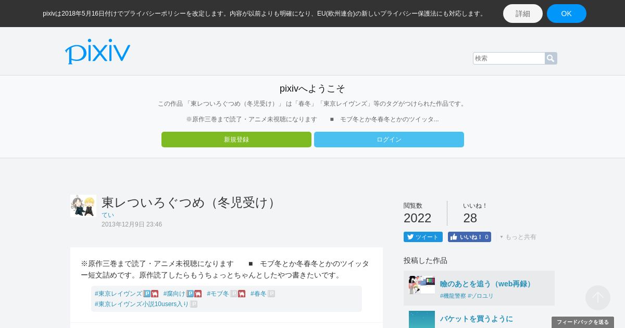This screenshot has width=625, height=328.
Task: Open the #東京レイヴンズ小説10users入り tag
Action: (x=142, y=304)
